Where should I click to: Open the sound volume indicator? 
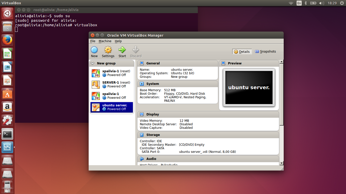click(322, 3)
